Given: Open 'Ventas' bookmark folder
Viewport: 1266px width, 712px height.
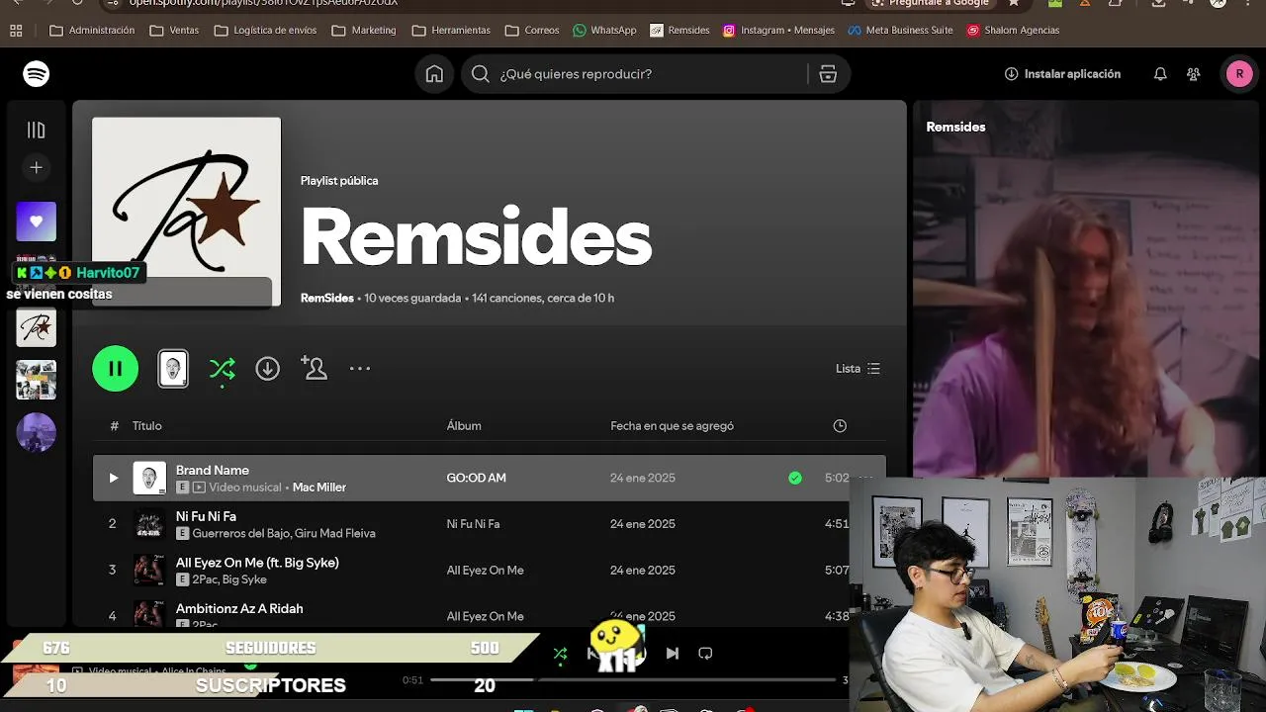Looking at the screenshot, I should 174,31.
